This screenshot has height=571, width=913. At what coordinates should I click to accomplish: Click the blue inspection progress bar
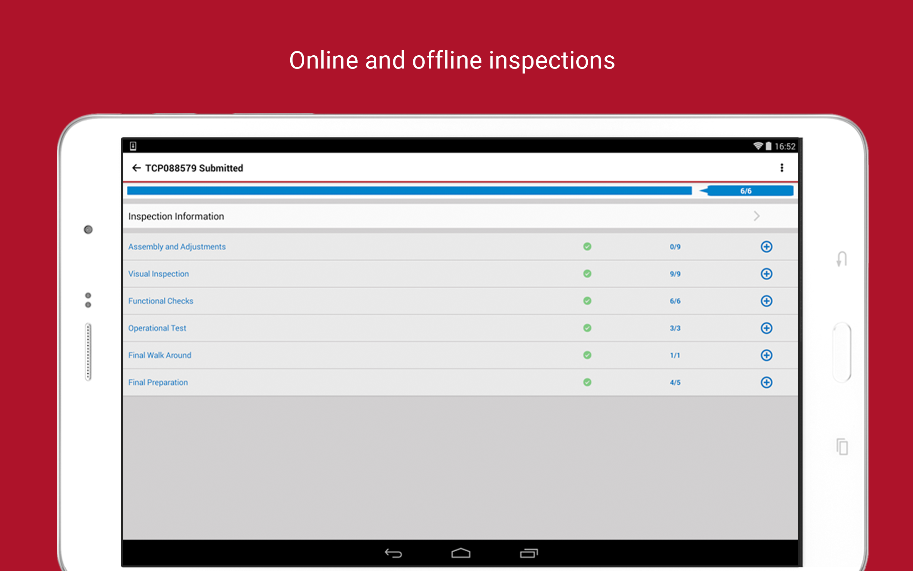[409, 191]
